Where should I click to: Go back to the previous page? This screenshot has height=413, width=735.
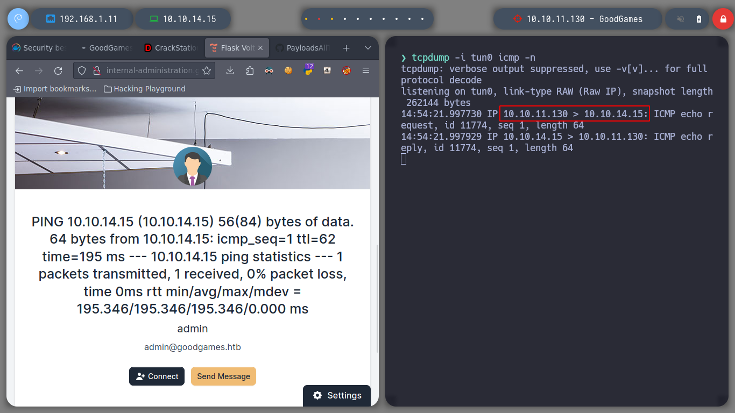pyautogui.click(x=19, y=70)
